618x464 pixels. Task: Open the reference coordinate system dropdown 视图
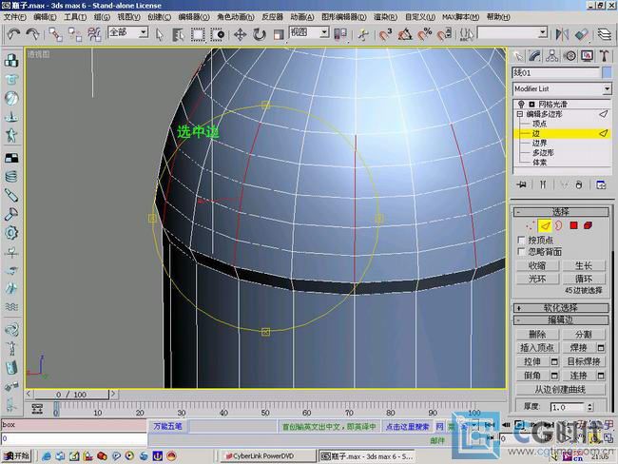pos(309,32)
